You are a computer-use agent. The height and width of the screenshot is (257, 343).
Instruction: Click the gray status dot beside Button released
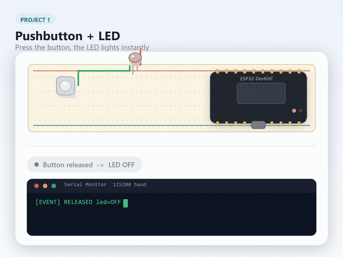[36, 164]
